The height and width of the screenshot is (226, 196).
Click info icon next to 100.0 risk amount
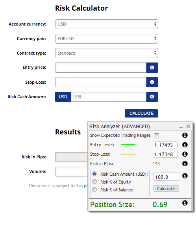coord(185,176)
